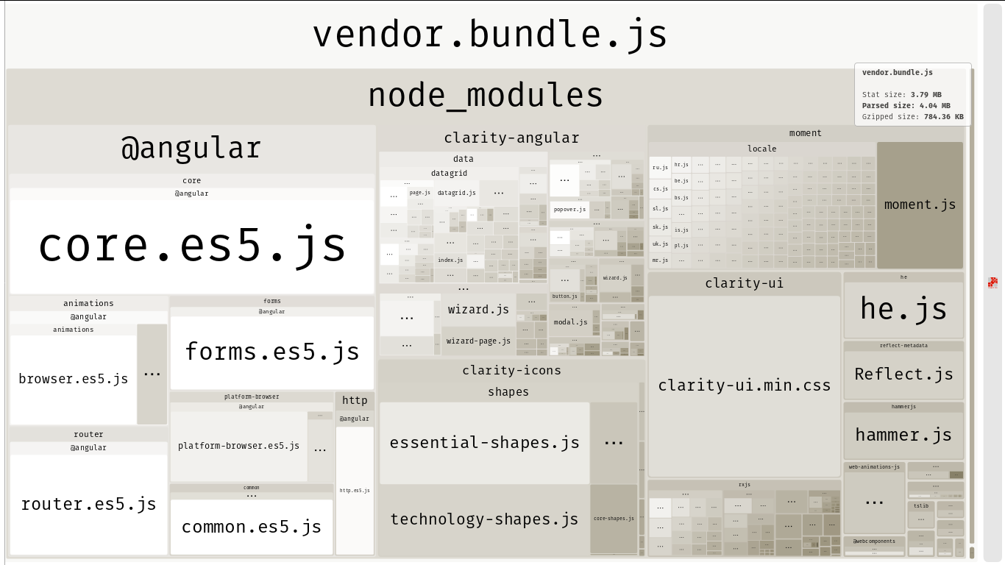Select the hr.js locale file
Viewport: 1005px width, 565px height.
(x=681, y=165)
